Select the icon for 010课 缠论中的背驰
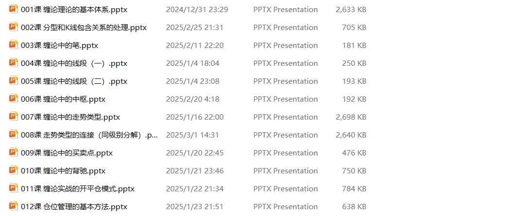 pos(14,170)
